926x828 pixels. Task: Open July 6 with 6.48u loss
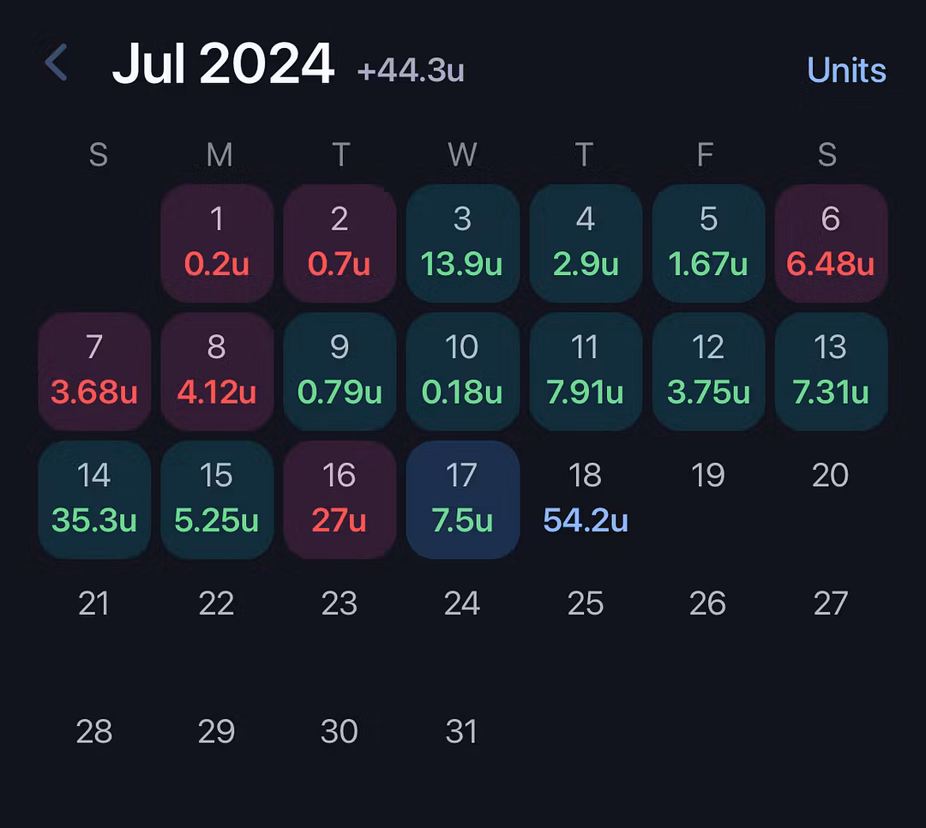coord(830,243)
